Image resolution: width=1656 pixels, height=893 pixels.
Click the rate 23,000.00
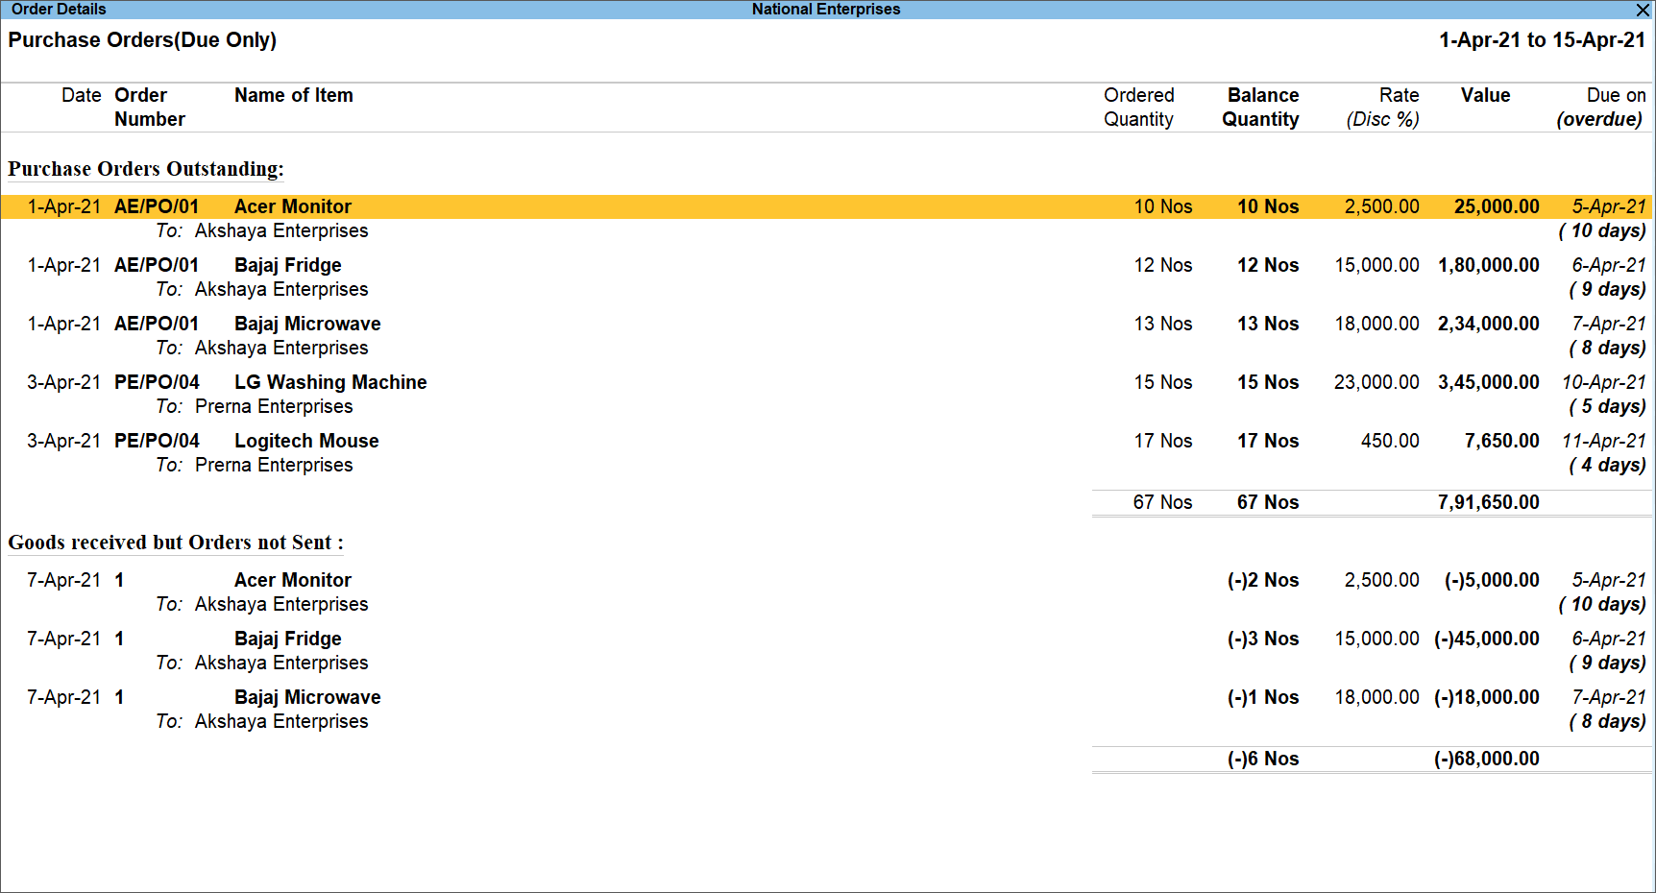[1376, 382]
